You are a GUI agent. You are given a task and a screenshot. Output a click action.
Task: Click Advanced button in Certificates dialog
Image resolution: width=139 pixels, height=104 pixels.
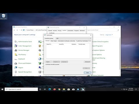pos(87,62)
